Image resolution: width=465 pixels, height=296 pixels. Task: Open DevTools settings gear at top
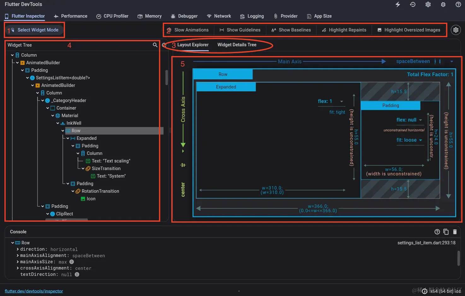(428, 4)
